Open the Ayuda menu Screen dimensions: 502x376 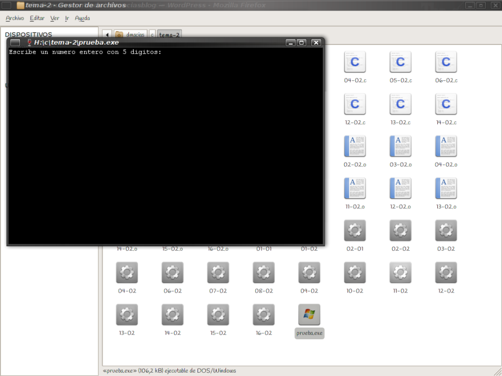(82, 18)
